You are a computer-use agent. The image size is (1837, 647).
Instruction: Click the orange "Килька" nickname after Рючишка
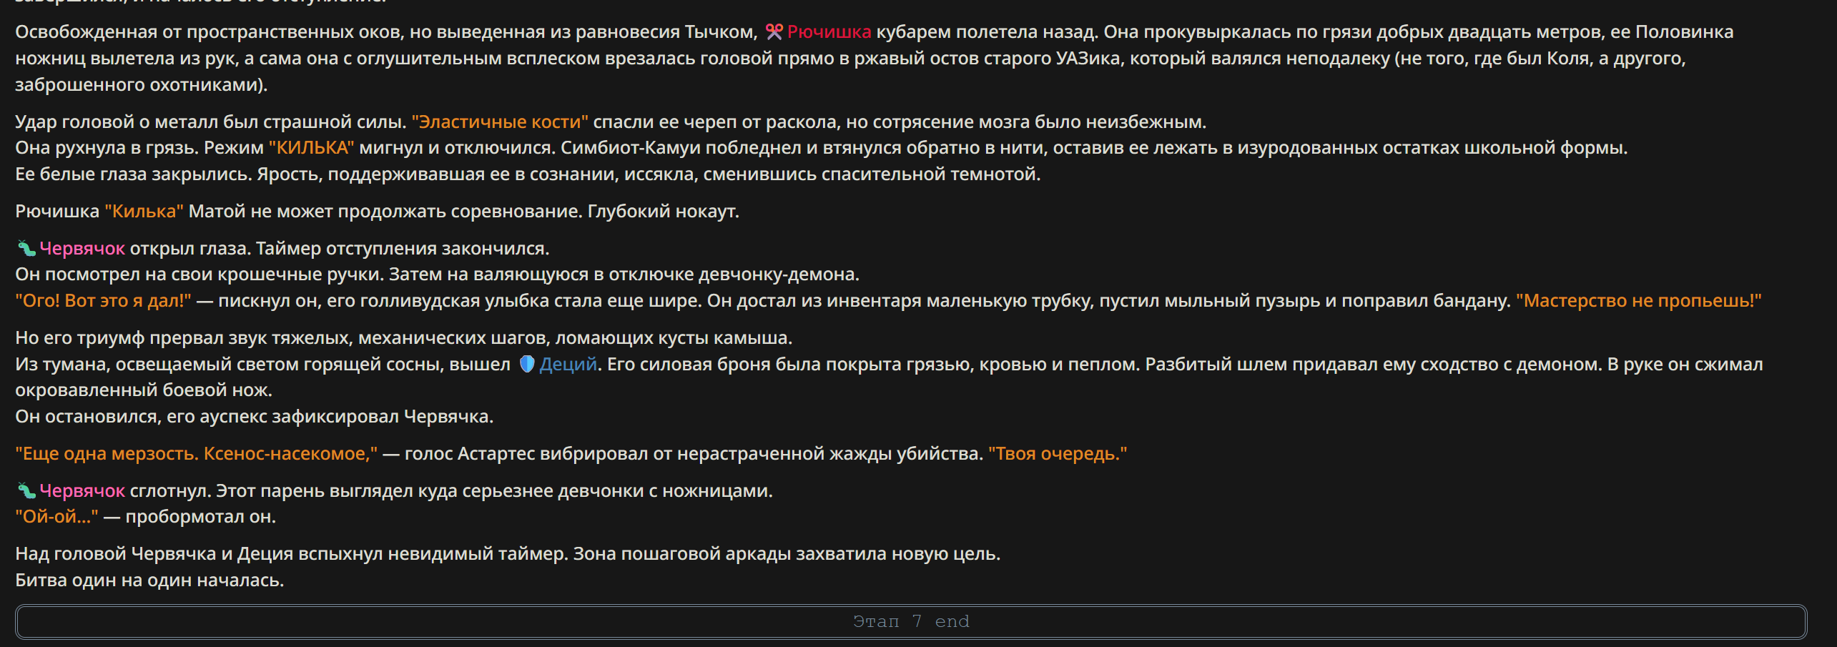144,212
